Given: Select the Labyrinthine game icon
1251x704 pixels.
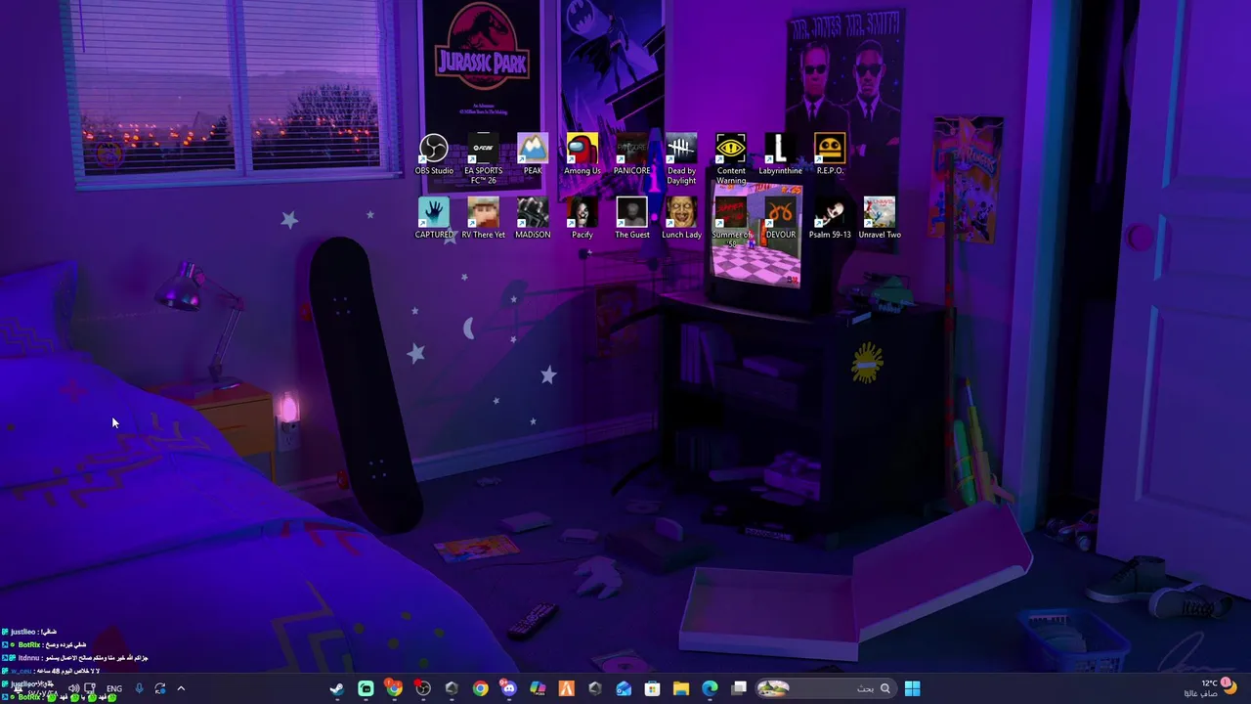Looking at the screenshot, I should click(780, 155).
